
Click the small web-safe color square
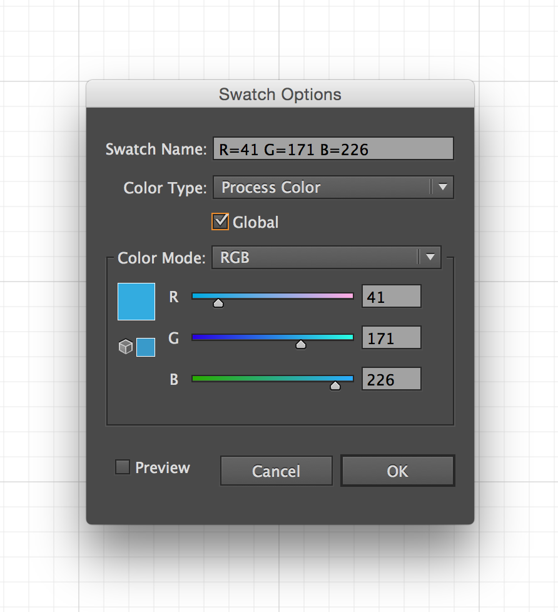146,347
